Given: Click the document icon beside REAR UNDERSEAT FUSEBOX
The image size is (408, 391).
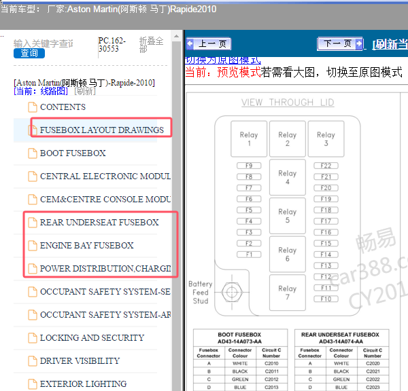Looking at the screenshot, I should pyautogui.click(x=33, y=223).
